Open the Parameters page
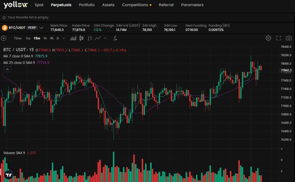This screenshot has width=295, height=182. (x=192, y=5)
